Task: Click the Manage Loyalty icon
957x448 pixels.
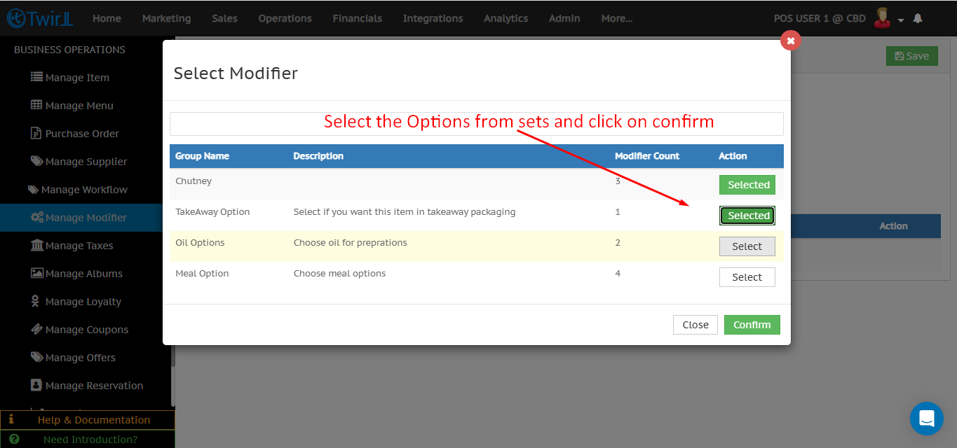Action: [x=35, y=301]
